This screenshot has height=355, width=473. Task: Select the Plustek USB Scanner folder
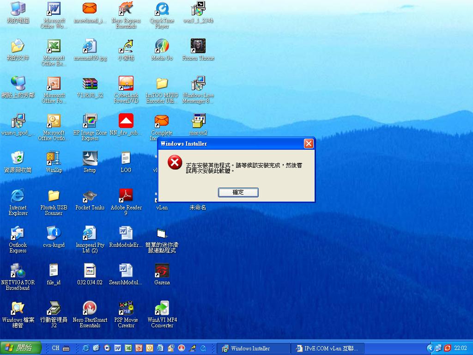pyautogui.click(x=54, y=202)
